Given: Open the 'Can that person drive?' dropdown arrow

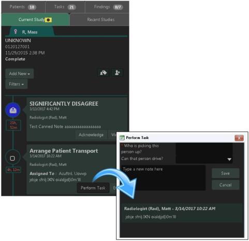Looking at the screenshot, I should [229, 159].
